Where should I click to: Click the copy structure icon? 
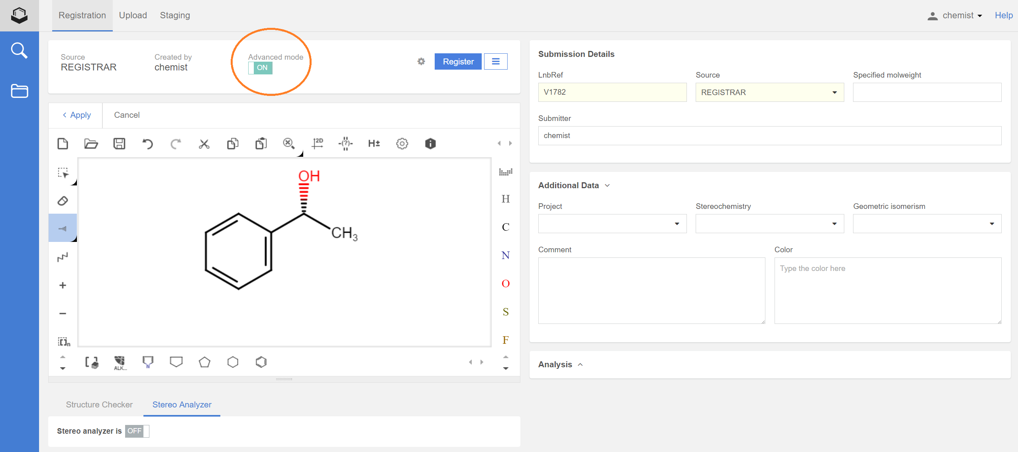click(232, 144)
